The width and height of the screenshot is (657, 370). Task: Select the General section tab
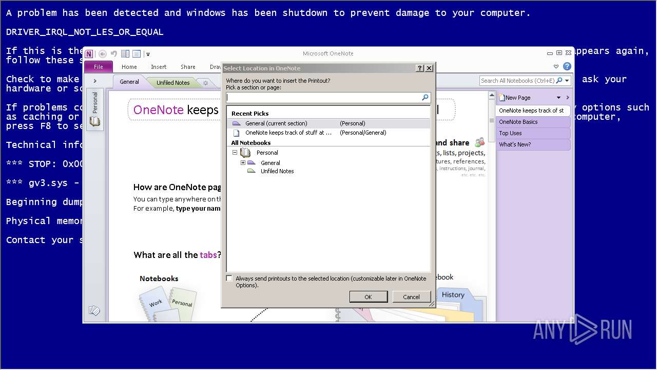pyautogui.click(x=129, y=82)
